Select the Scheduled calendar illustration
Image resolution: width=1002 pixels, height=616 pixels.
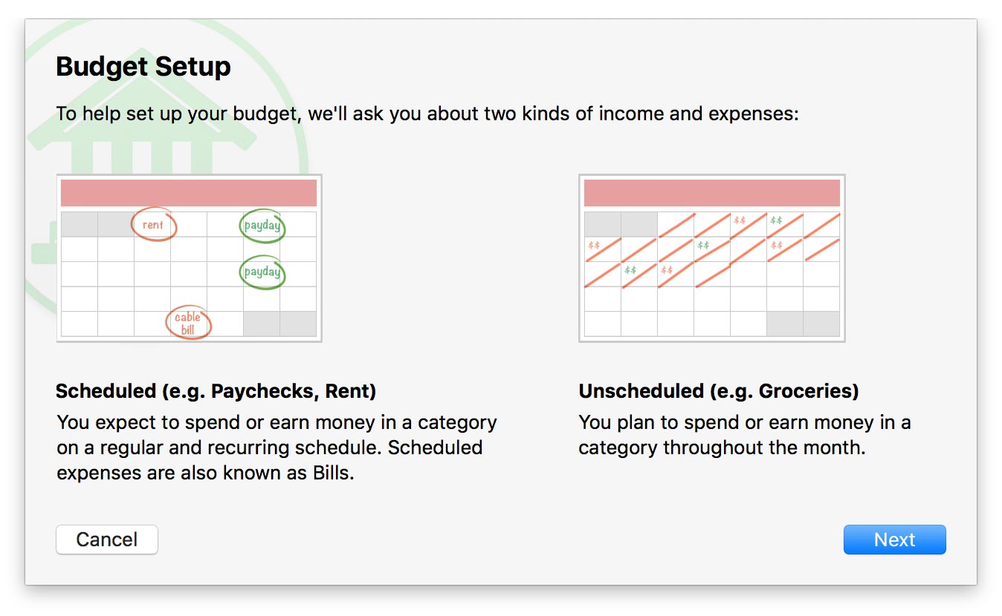tap(189, 258)
